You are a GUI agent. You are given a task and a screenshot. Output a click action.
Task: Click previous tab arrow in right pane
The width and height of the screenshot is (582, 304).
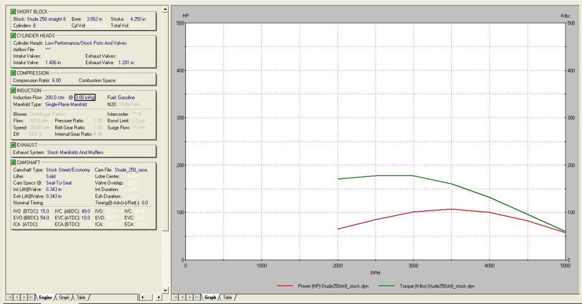[182, 297]
